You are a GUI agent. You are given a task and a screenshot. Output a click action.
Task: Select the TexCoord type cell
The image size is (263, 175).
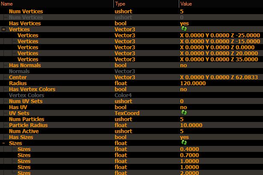(x=127, y=113)
